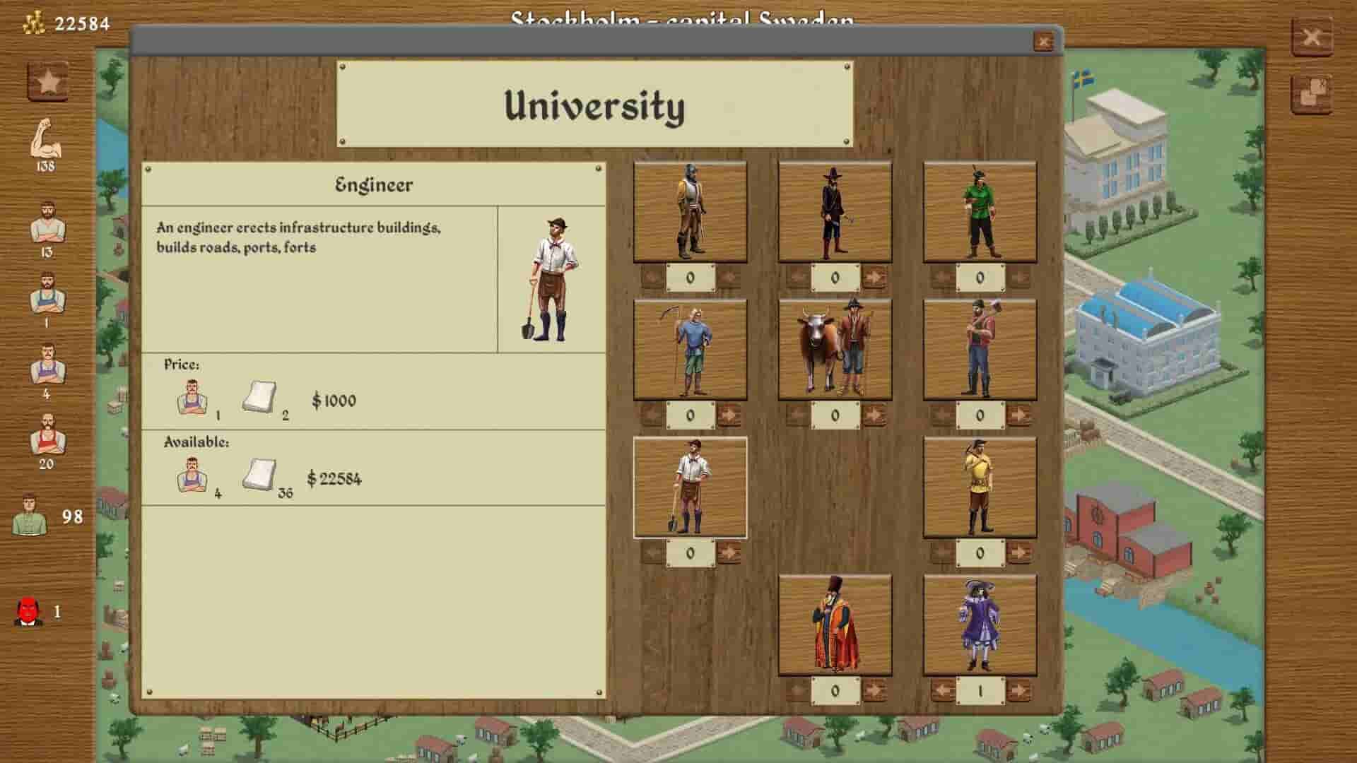Choose the rancher with cow card
Screen dimensions: 1357x763
(x=835, y=350)
